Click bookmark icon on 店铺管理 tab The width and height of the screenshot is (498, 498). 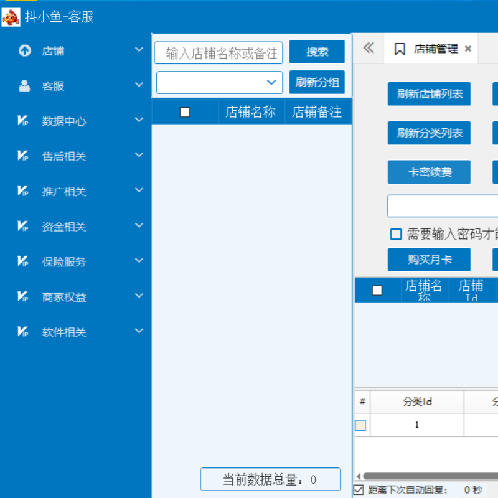point(400,49)
